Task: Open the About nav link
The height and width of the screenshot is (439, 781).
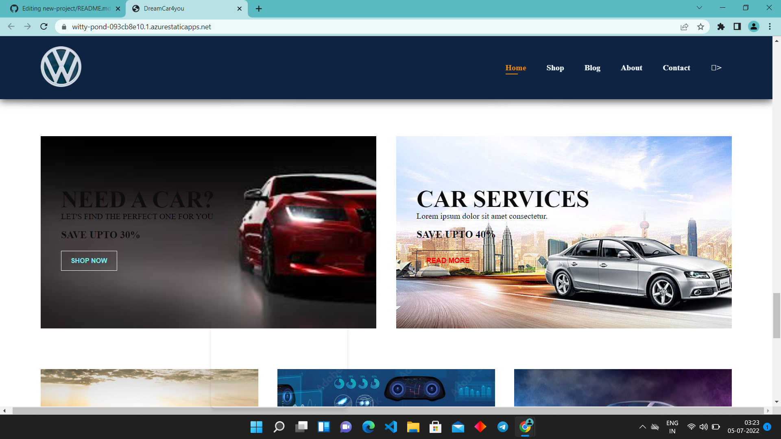Action: click(x=631, y=68)
